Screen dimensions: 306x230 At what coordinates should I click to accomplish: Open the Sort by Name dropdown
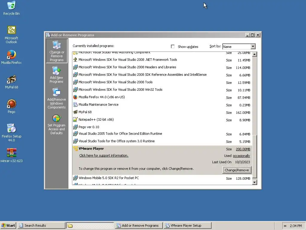pos(239,46)
